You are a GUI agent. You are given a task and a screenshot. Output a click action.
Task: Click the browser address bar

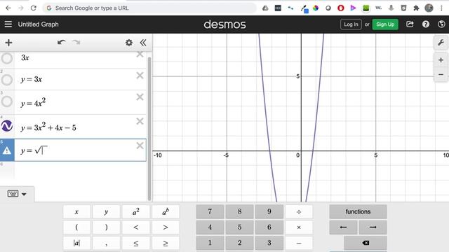(149, 8)
